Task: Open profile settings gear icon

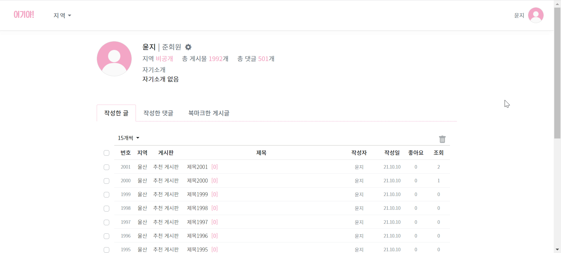Action: pyautogui.click(x=188, y=47)
